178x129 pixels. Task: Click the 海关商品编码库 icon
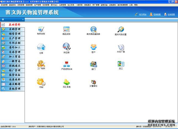coord(93,29)
